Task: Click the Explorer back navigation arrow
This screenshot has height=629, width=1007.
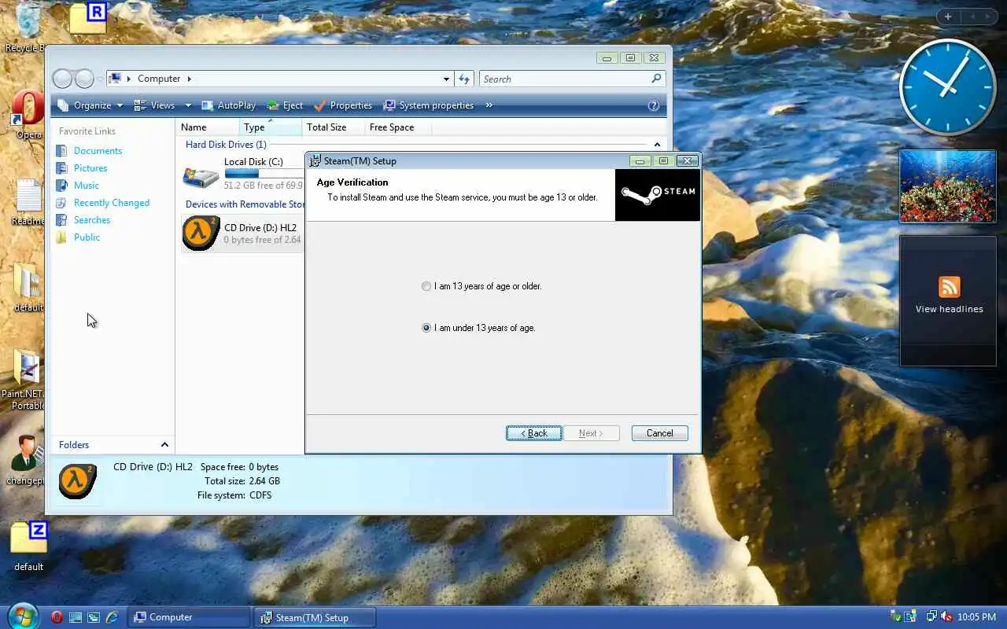Action: [x=62, y=79]
